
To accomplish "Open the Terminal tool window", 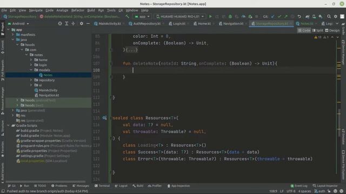I will 102,186.
